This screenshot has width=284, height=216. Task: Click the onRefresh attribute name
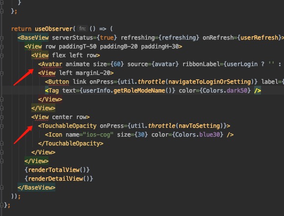click(218, 38)
